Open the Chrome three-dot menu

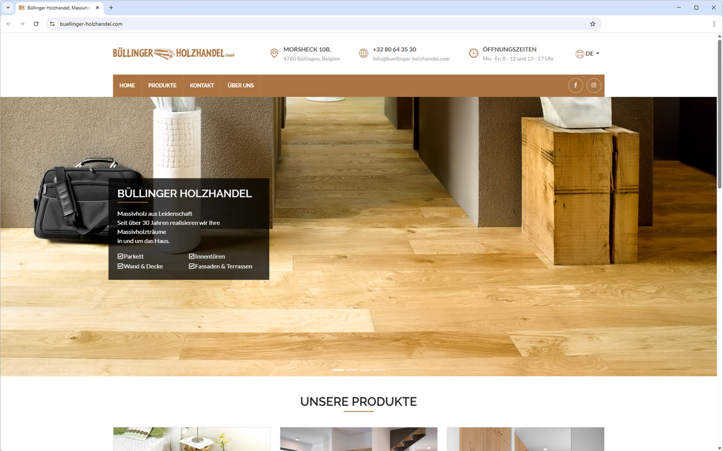[x=714, y=24]
